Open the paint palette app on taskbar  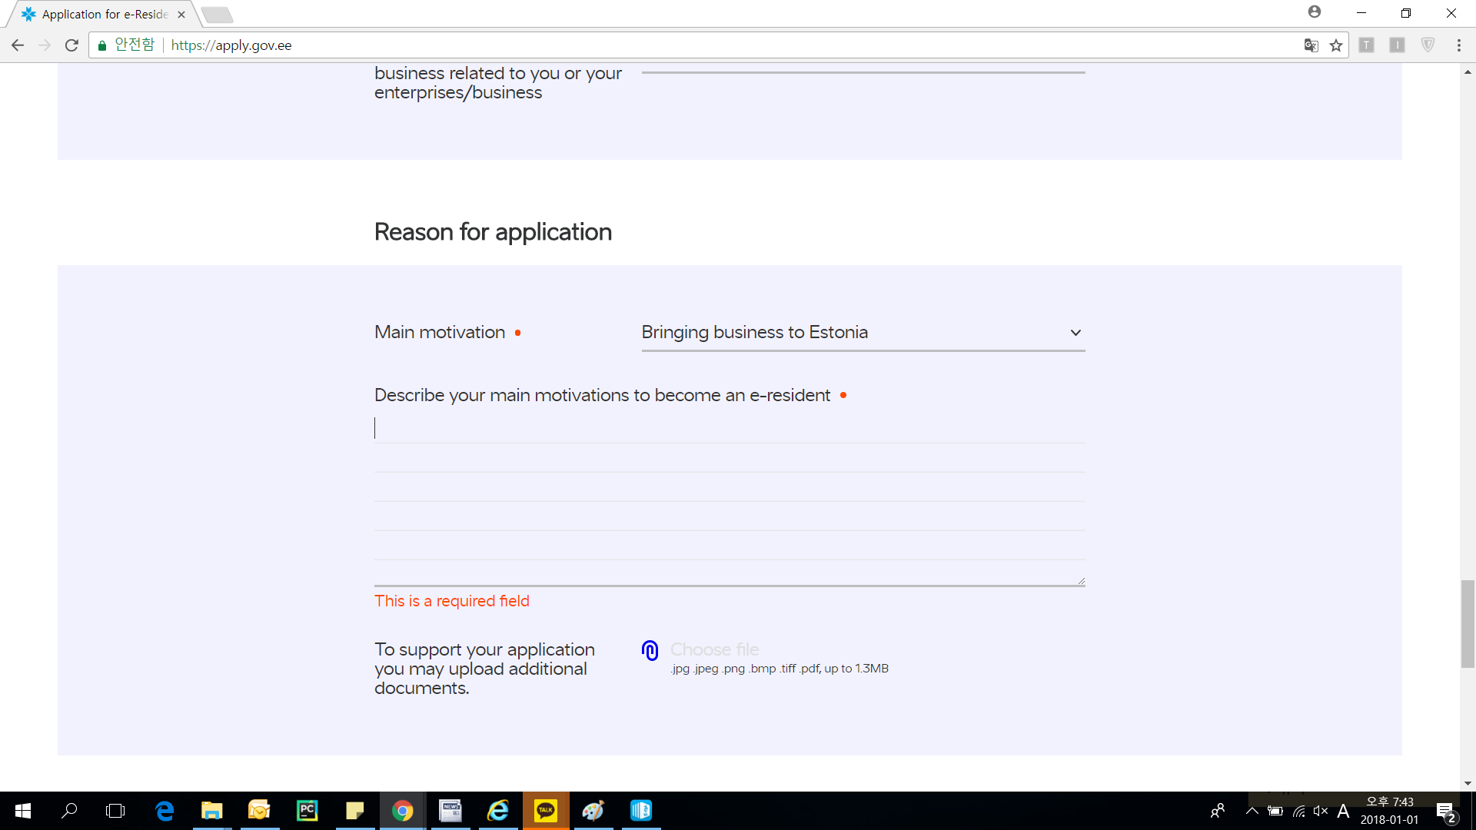593,811
